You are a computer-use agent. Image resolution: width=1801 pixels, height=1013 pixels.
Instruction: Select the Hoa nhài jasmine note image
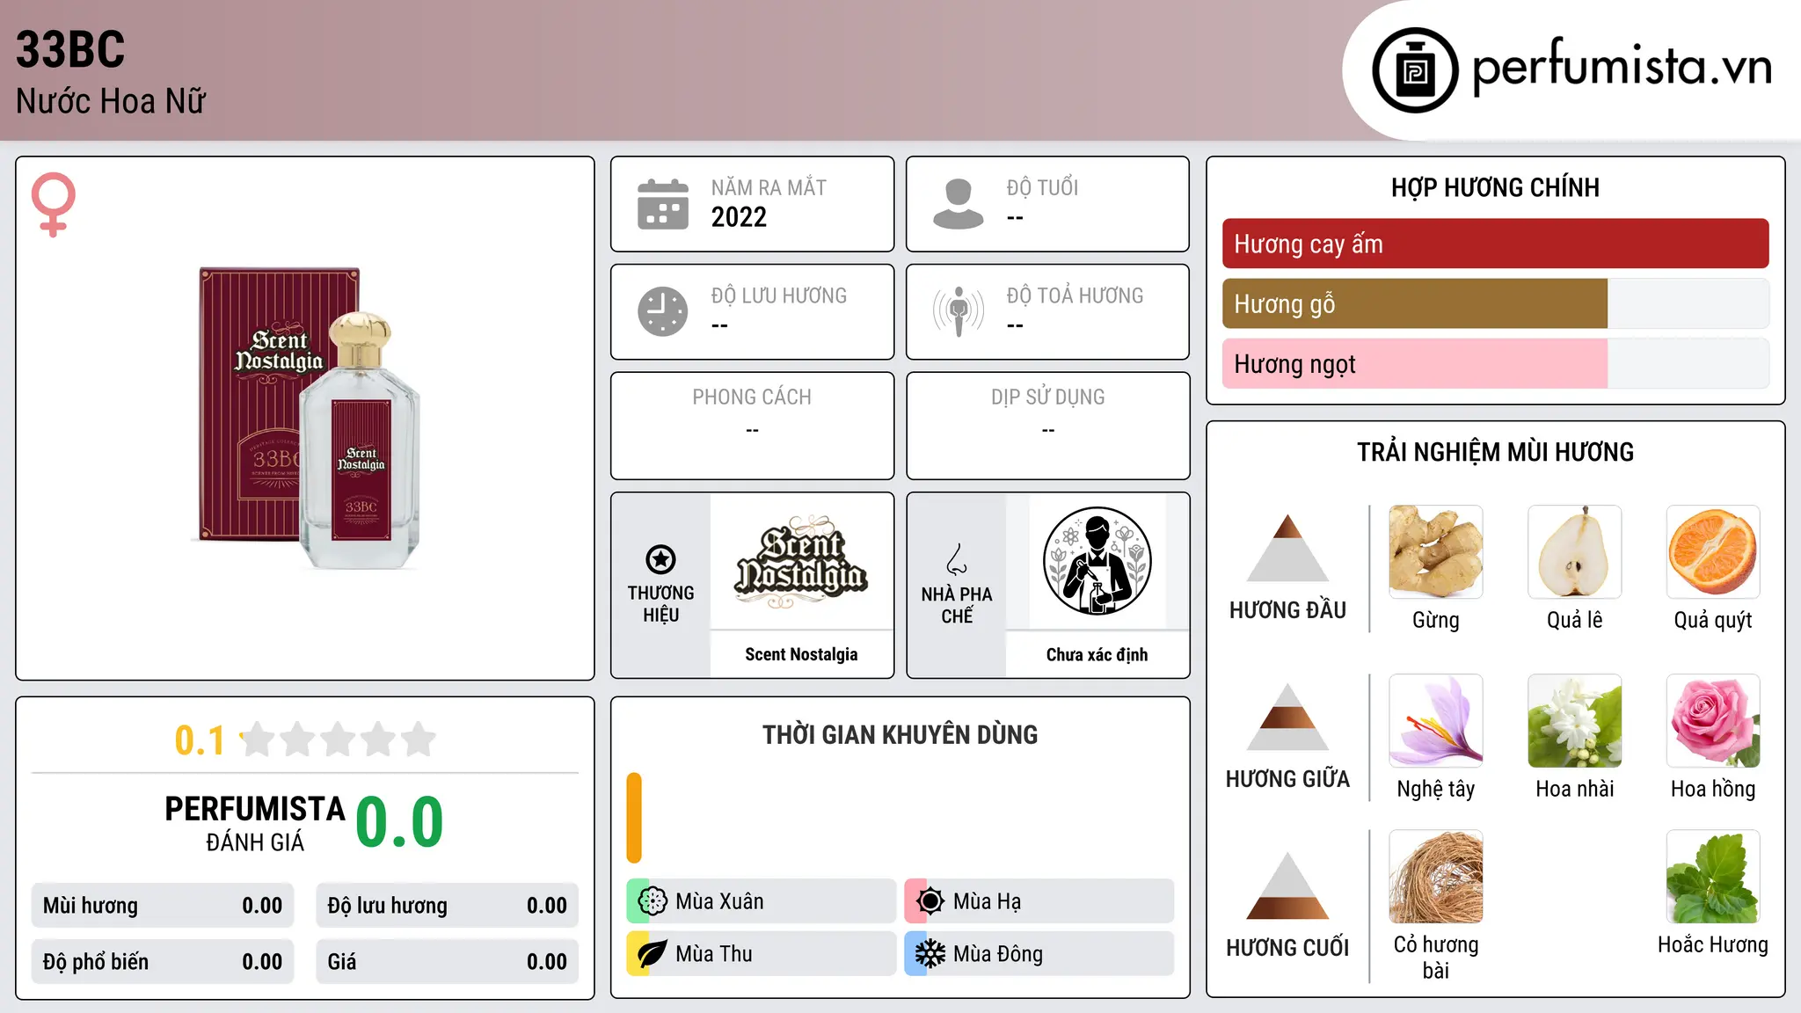(1575, 721)
